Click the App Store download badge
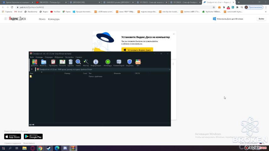This screenshot has width=269, height=151. [x=13, y=137]
